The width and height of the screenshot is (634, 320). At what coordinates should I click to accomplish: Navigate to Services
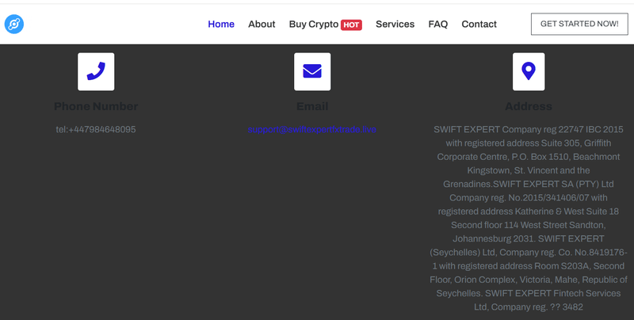[x=395, y=25]
